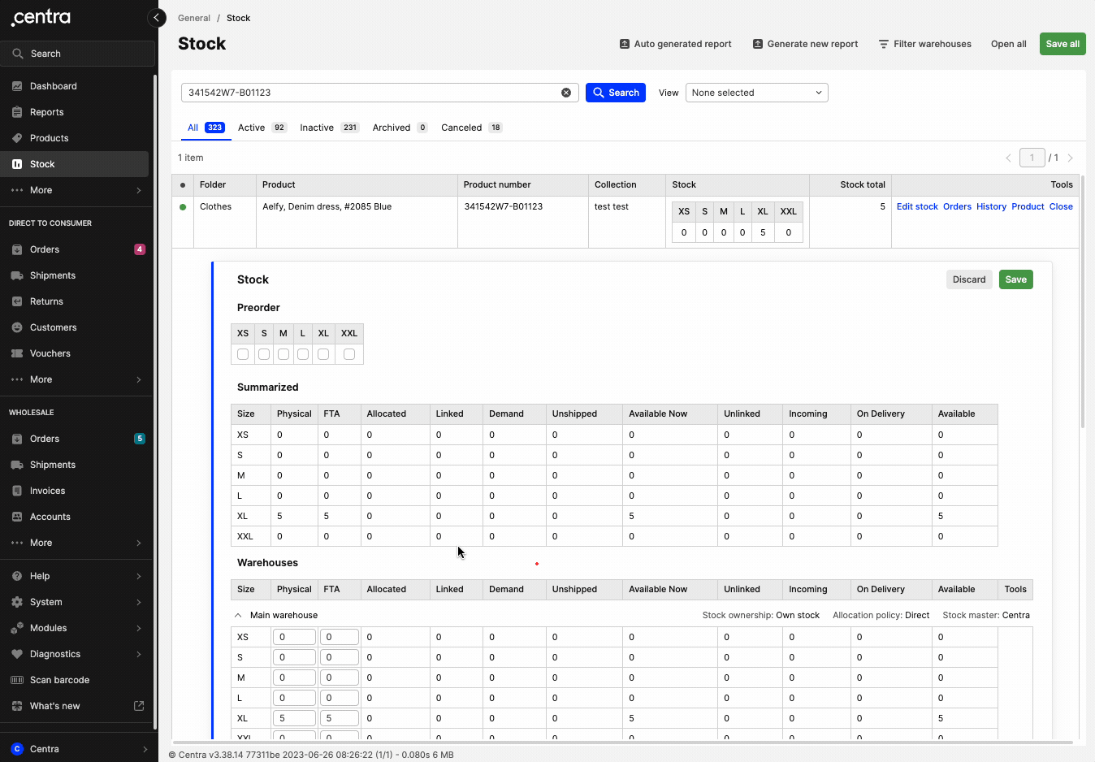This screenshot has width=1095, height=762.
Task: Click the XL Physical input in Main warehouse
Action: coord(294,718)
